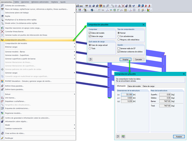This screenshot has width=192, height=144.
Task: Expand Eliminar cargas submenu arrow
Action: (x=75, y=47)
